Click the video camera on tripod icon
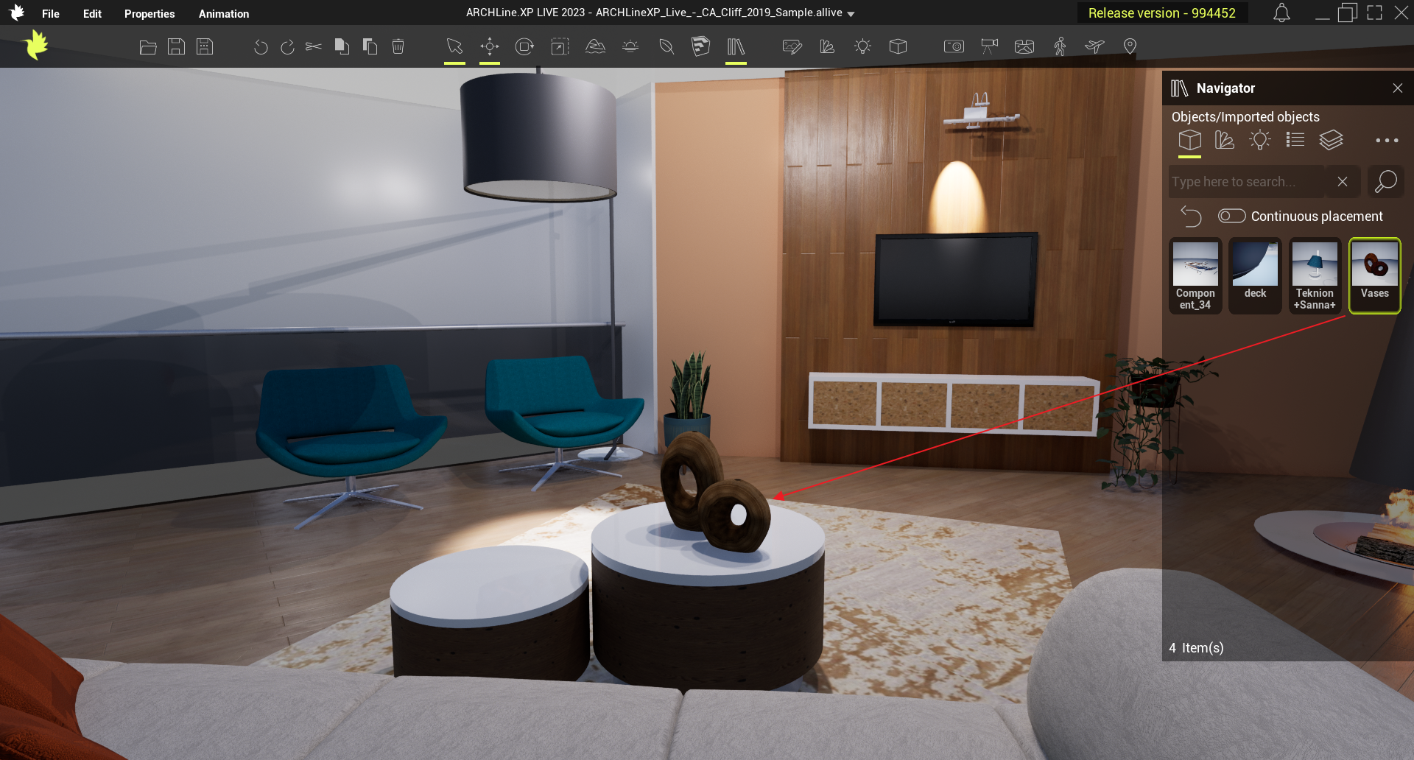 coord(989,46)
